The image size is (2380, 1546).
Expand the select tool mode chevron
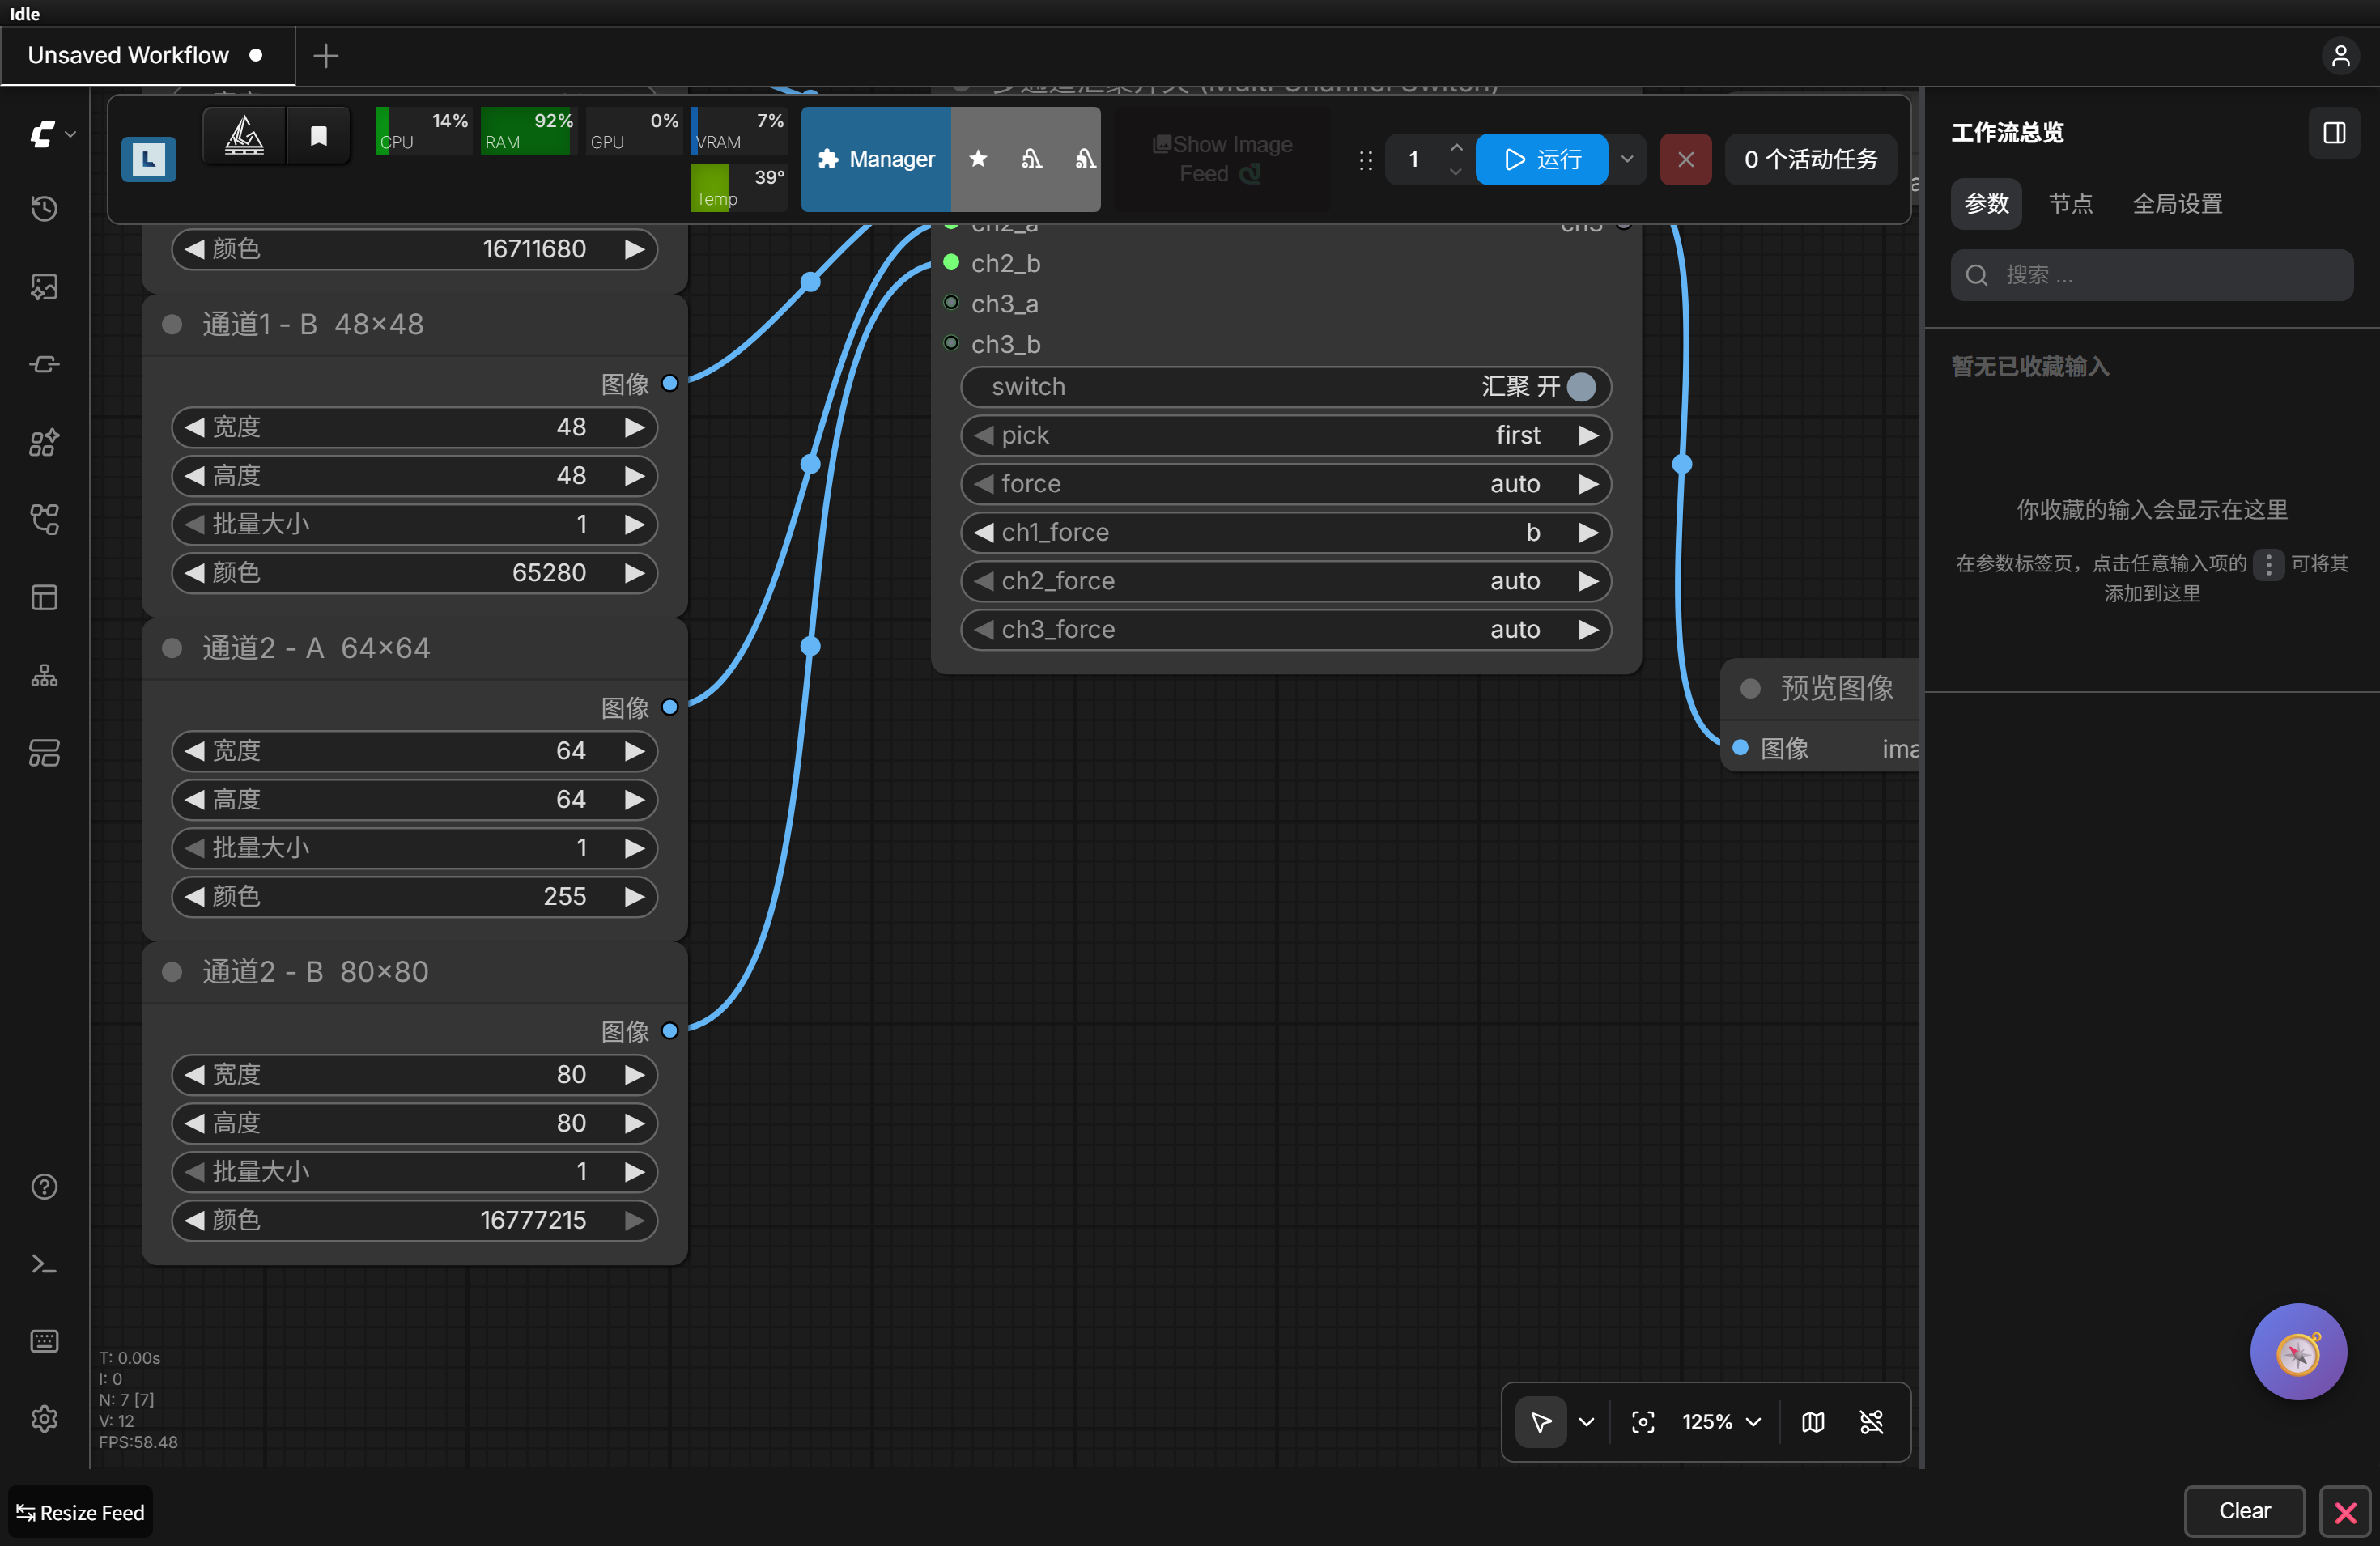1586,1422
